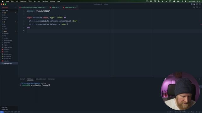Open the Rakefile
Screen dimensions: 202x113
(x=6, y=61)
